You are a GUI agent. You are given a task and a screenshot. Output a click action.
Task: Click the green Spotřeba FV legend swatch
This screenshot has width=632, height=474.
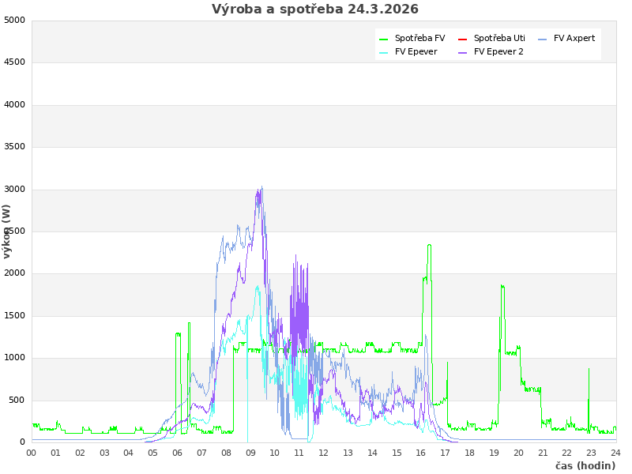pos(384,39)
